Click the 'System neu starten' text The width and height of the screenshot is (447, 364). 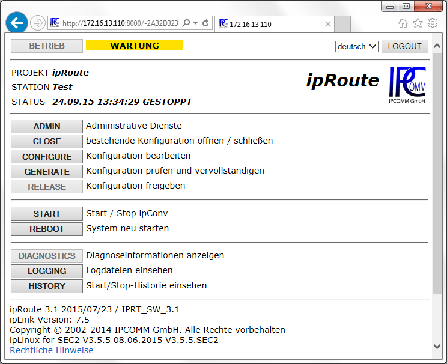click(127, 228)
